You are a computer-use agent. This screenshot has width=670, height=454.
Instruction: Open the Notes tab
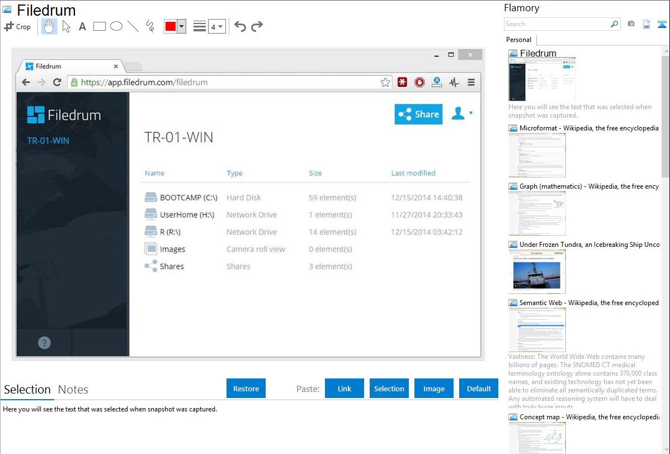tap(73, 390)
